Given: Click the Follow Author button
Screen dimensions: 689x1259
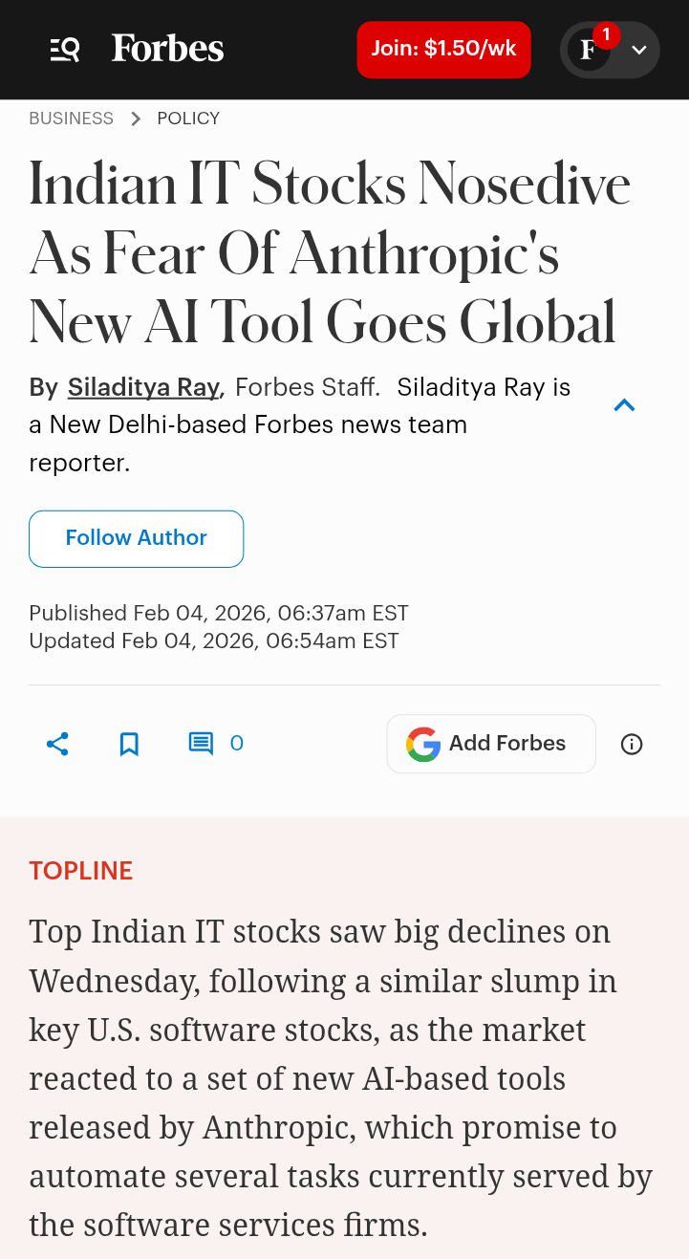Looking at the screenshot, I should (x=136, y=538).
